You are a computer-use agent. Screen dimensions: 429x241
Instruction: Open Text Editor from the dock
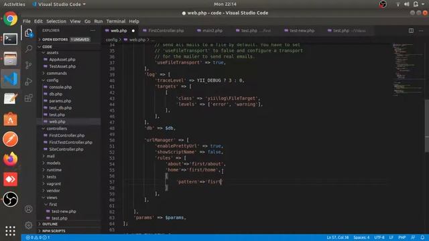pyautogui.click(x=11, y=99)
